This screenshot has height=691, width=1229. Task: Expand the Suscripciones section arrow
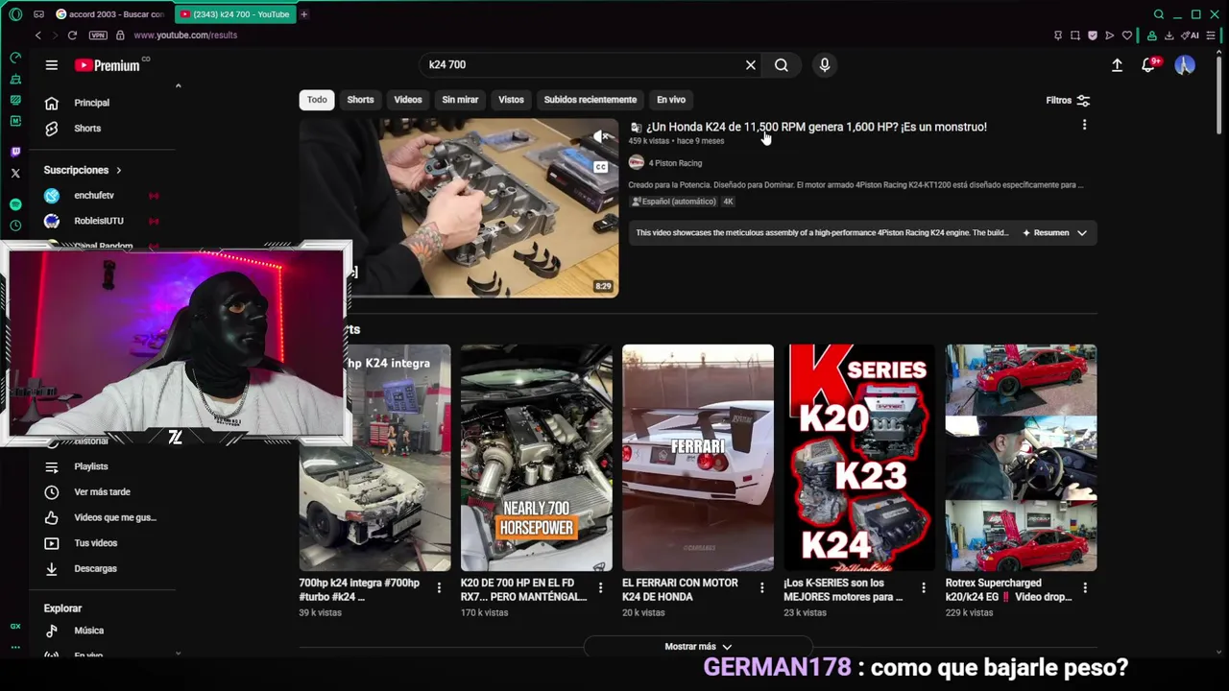pyautogui.click(x=119, y=171)
